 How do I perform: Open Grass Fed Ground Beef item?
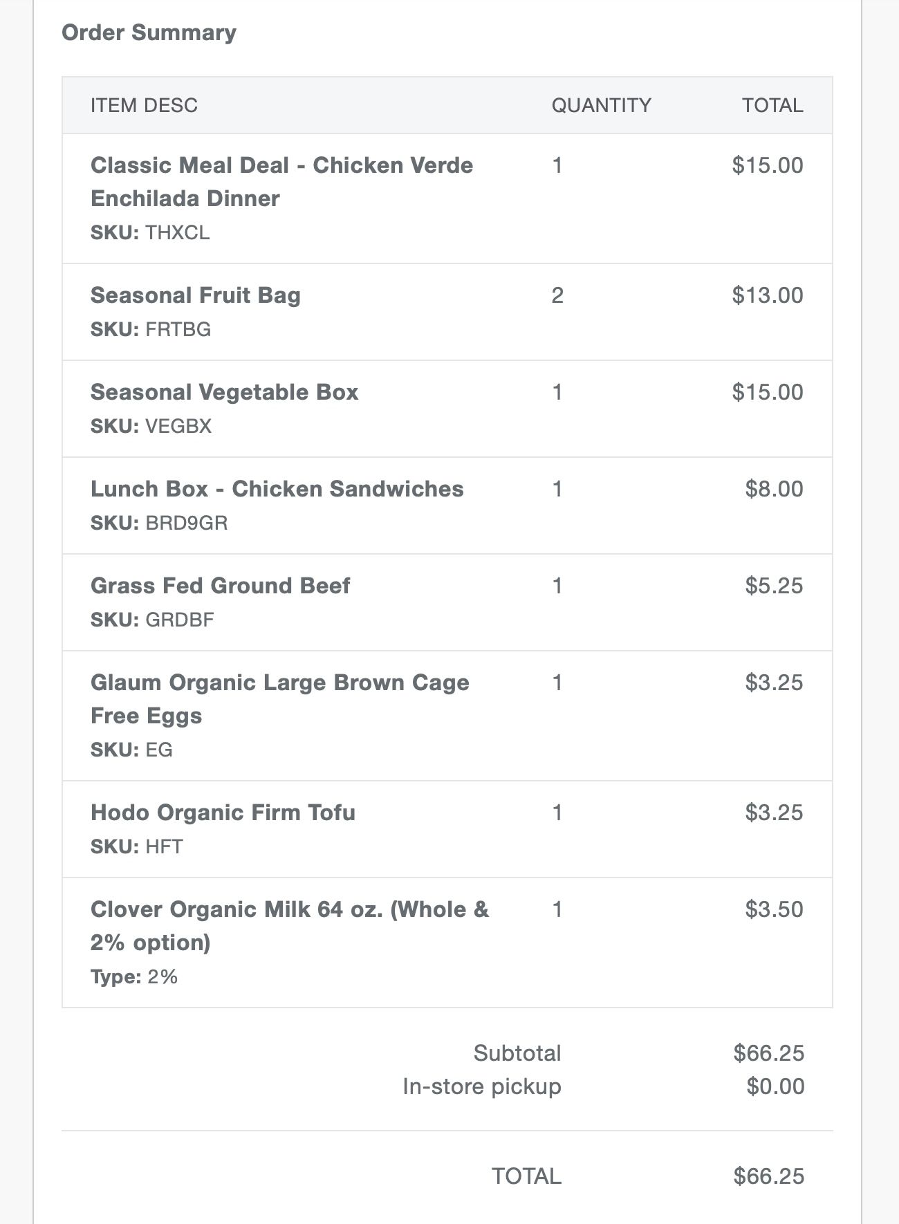pyautogui.click(x=221, y=586)
